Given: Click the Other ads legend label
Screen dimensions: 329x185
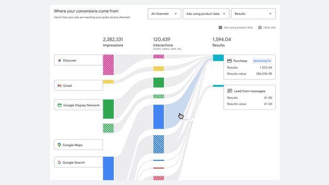Looking at the screenshot, I should point(269,27).
